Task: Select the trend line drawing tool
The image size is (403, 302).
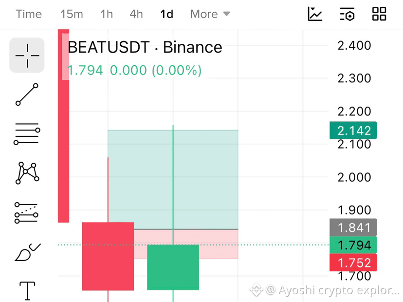Action: click(27, 94)
